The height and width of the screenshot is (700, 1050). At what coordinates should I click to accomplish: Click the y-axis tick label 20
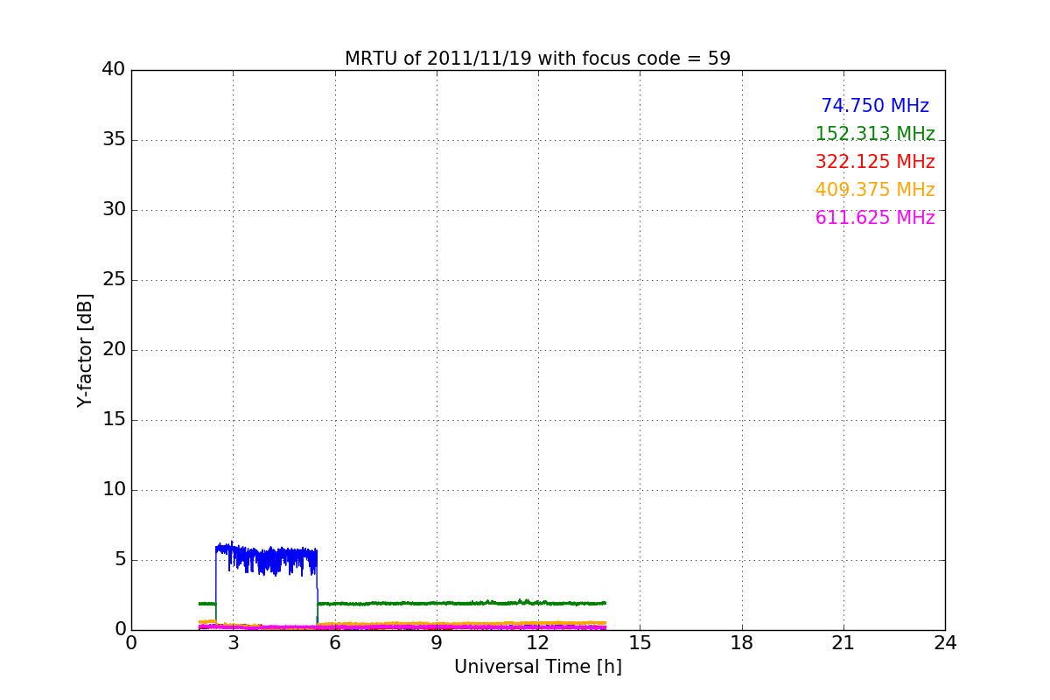pyautogui.click(x=114, y=350)
